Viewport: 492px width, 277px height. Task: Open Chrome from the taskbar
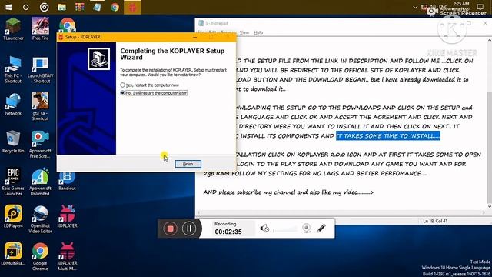115,7
